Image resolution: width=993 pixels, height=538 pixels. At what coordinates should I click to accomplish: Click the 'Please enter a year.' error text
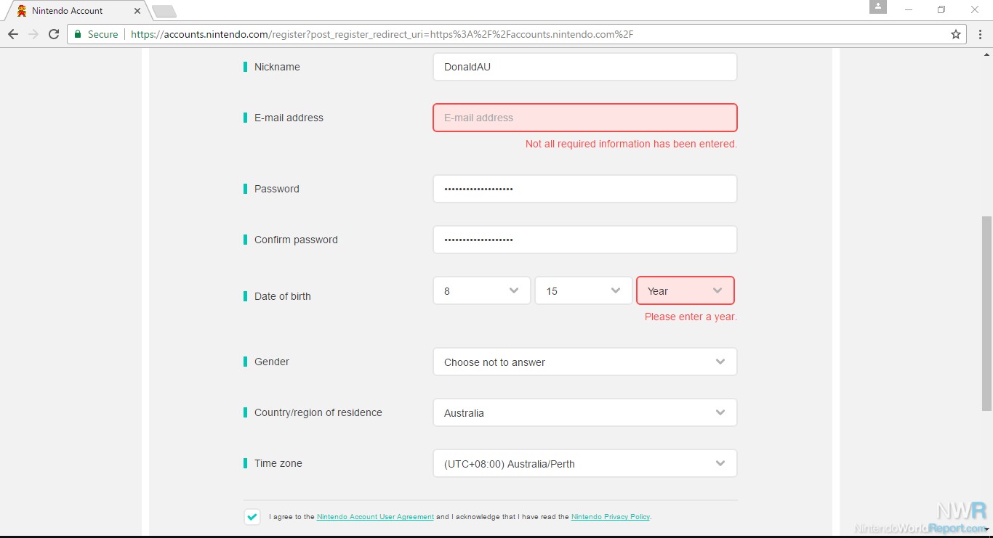[691, 317]
